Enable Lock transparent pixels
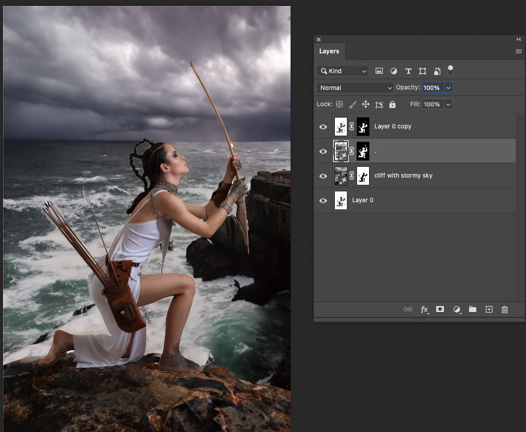 339,104
